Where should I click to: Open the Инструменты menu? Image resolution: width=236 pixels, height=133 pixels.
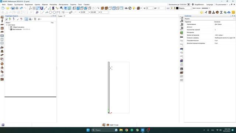[63, 4]
